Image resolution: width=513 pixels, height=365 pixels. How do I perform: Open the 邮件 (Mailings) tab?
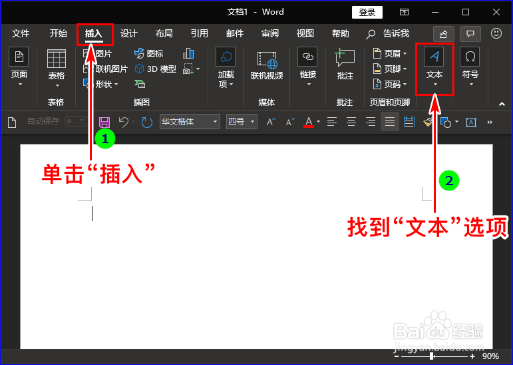click(x=235, y=33)
